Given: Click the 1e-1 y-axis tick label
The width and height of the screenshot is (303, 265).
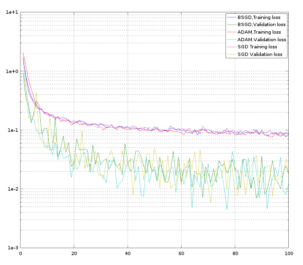Looking at the screenshot, I should [12, 130].
